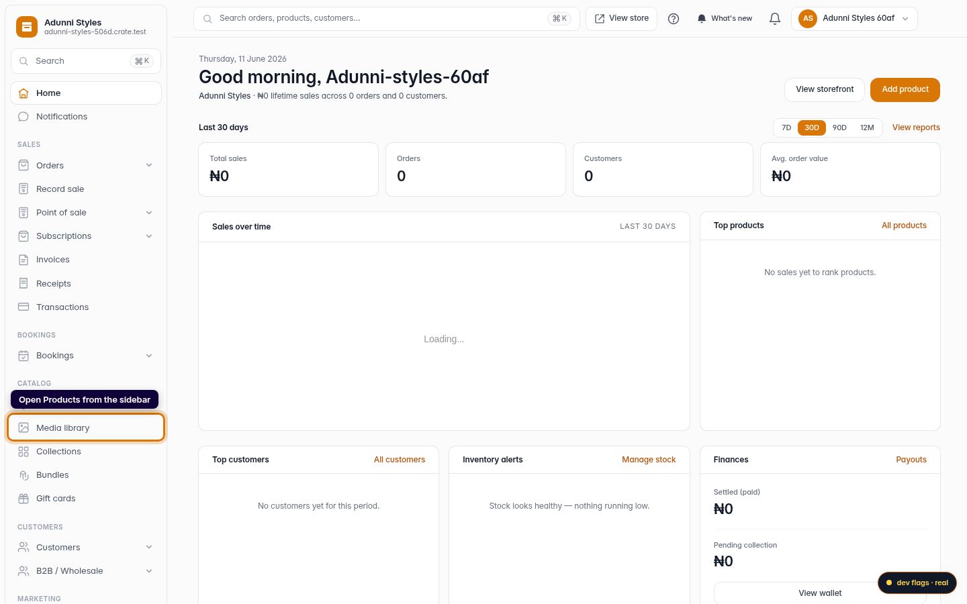Expand the Orders submenu chevron

149,165
